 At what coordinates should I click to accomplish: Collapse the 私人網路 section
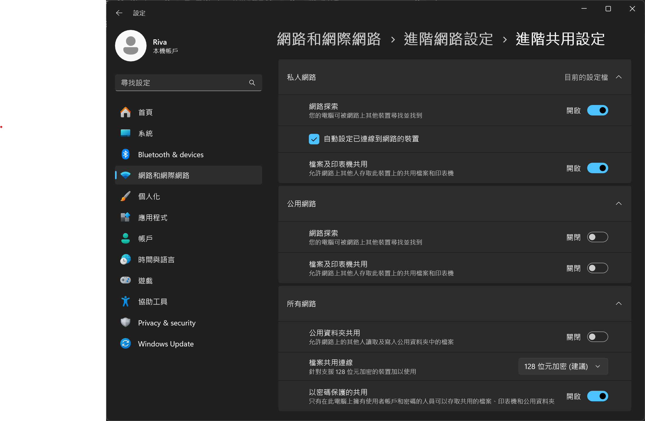618,77
